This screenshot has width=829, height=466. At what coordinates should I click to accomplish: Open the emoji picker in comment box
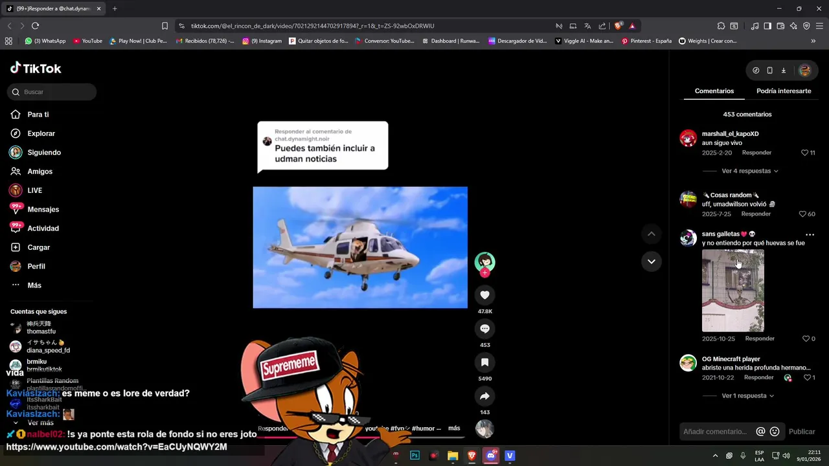pyautogui.click(x=774, y=432)
